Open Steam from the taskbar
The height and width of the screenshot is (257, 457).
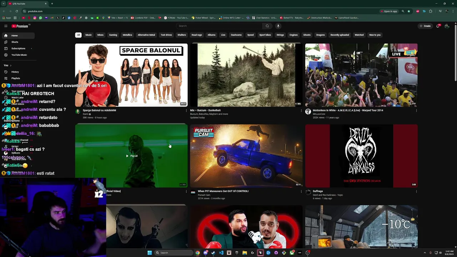tap(213, 253)
